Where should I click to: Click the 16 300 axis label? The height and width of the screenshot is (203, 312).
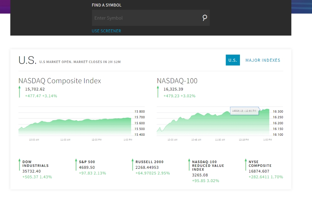point(278,112)
